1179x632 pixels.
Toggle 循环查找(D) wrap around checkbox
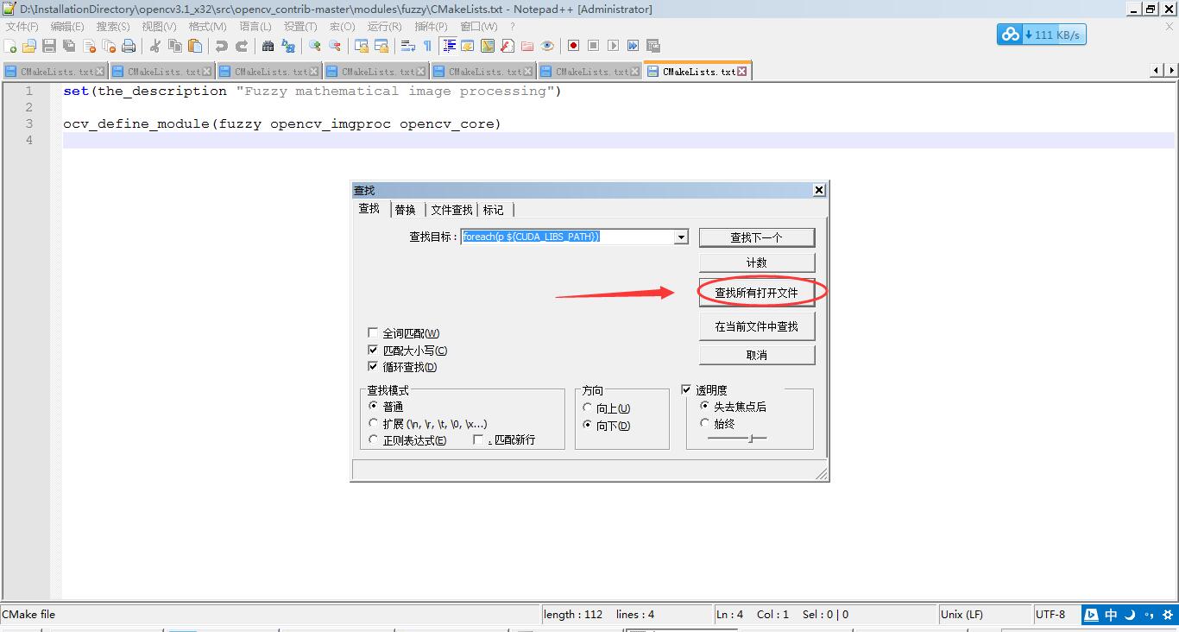coord(373,367)
